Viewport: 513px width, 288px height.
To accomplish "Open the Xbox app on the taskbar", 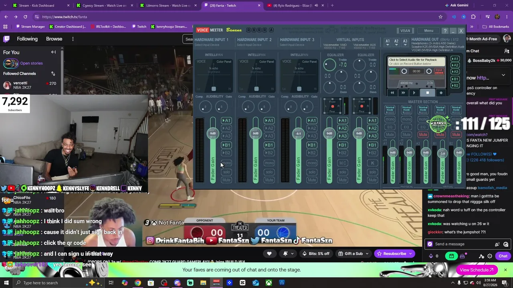I will click(269, 283).
